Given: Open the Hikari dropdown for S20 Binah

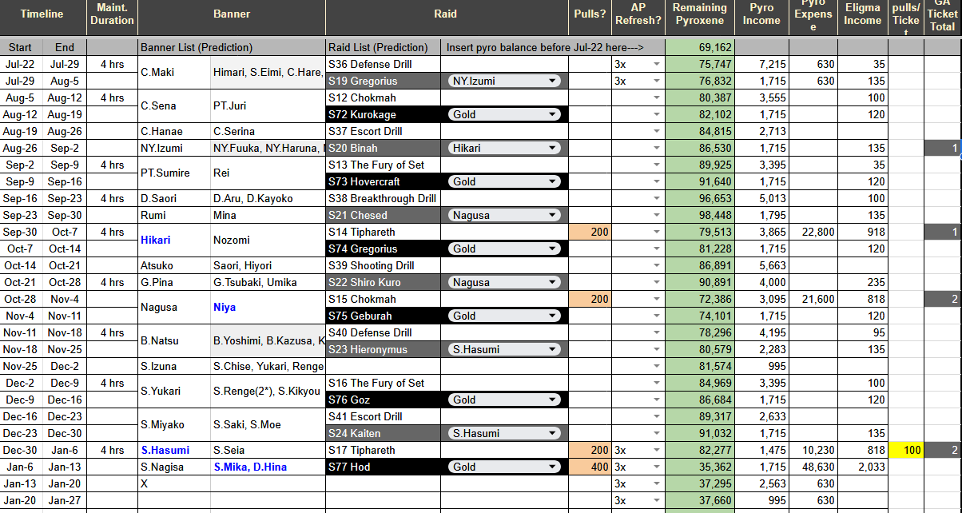Looking at the screenshot, I should coord(504,148).
